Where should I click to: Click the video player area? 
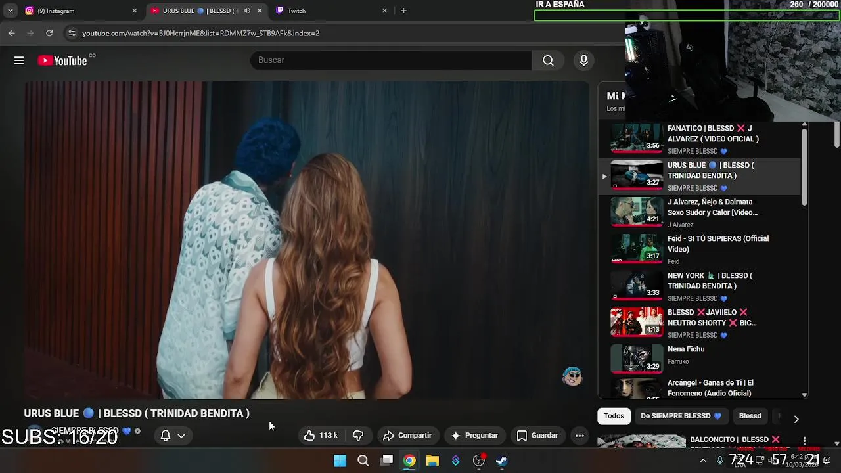click(307, 240)
